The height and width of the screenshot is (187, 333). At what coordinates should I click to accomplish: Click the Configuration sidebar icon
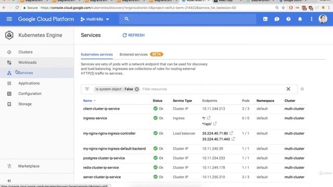pyautogui.click(x=9, y=94)
